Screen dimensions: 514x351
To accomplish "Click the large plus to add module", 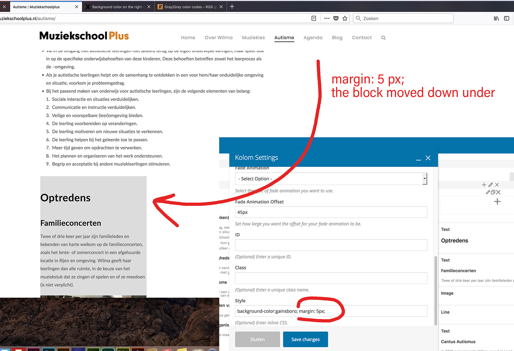I will [497, 202].
